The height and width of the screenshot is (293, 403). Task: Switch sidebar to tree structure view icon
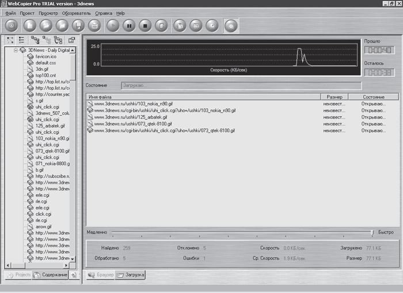click(10, 40)
